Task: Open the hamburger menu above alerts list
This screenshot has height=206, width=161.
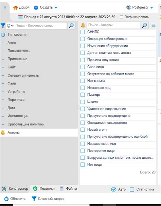Action: click(x=154, y=25)
